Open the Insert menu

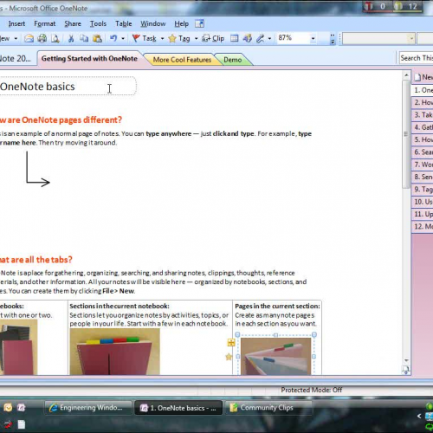click(x=16, y=23)
